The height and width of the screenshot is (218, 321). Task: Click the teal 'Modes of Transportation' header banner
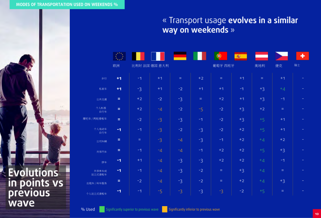(x=67, y=5)
